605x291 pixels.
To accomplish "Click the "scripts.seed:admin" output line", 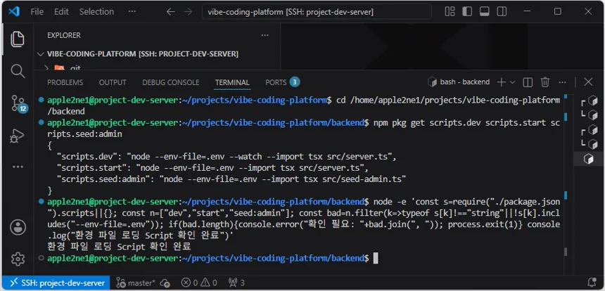I will 231,179.
